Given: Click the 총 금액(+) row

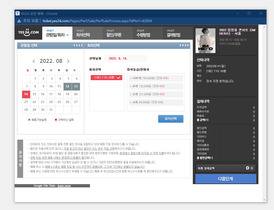Looking at the screenshot, I should (226, 120).
